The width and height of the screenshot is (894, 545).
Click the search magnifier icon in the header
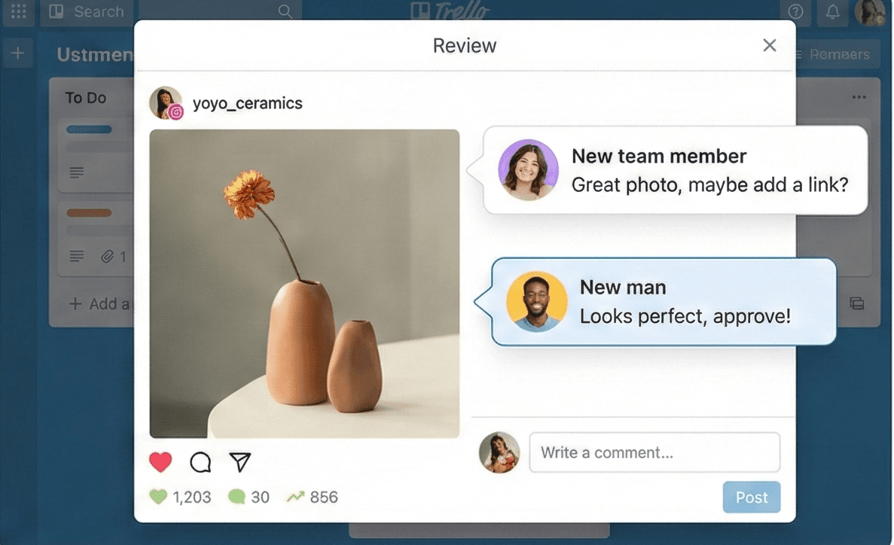tap(284, 11)
